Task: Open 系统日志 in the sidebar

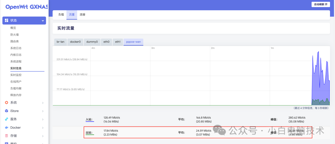Action: (x=16, y=48)
